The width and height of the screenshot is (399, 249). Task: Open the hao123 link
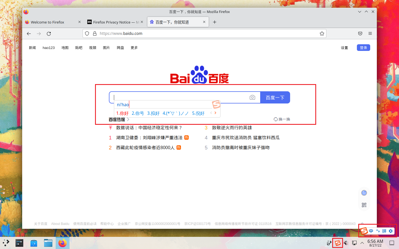(x=49, y=48)
